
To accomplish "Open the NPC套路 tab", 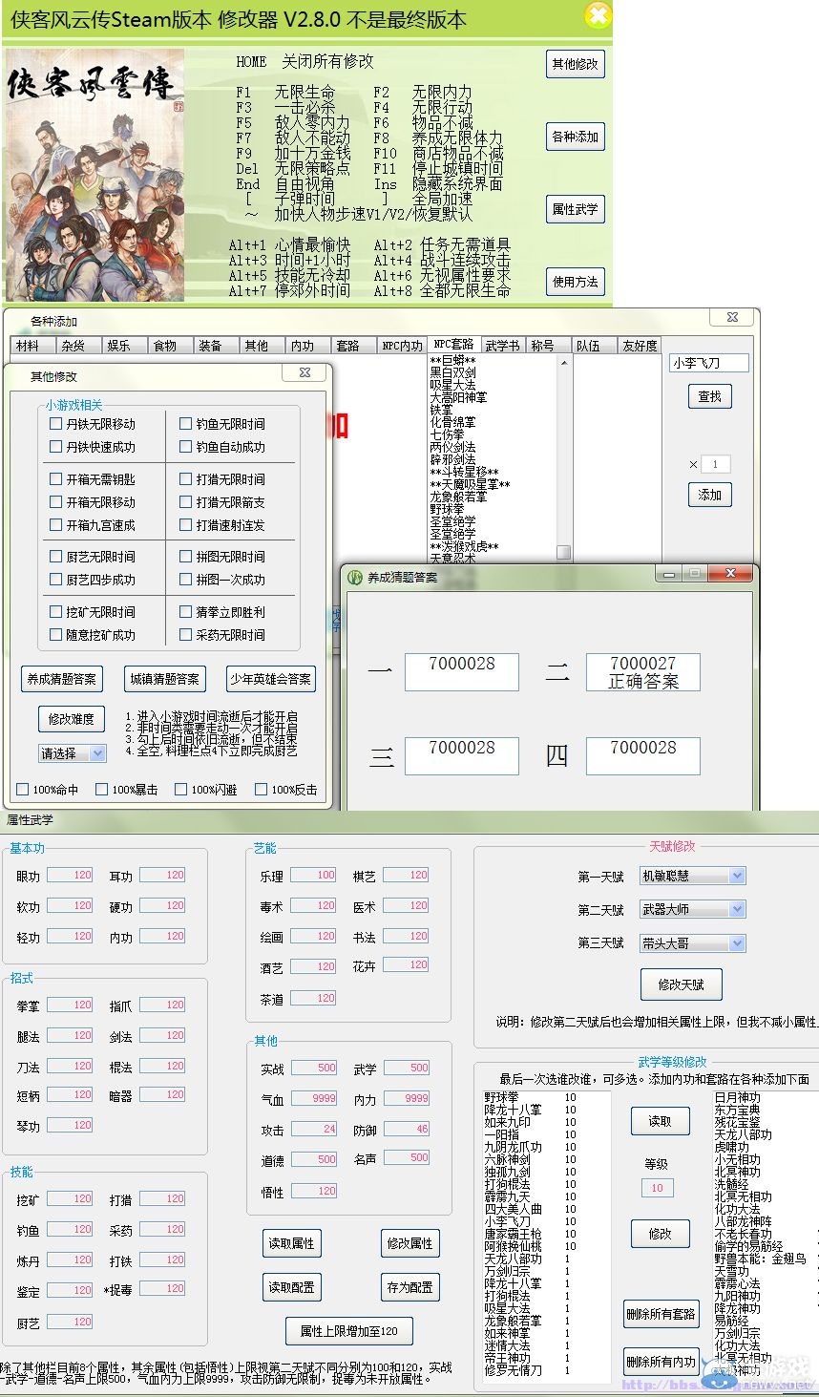I will pyautogui.click(x=453, y=345).
